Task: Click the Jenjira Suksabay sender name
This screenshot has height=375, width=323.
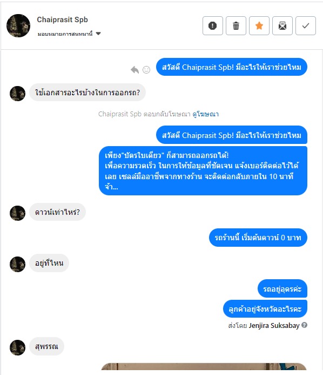Action: [x=274, y=326]
